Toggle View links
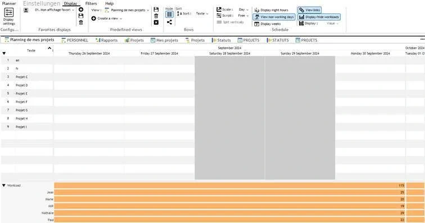This screenshot has width=425, height=223. 310,10
